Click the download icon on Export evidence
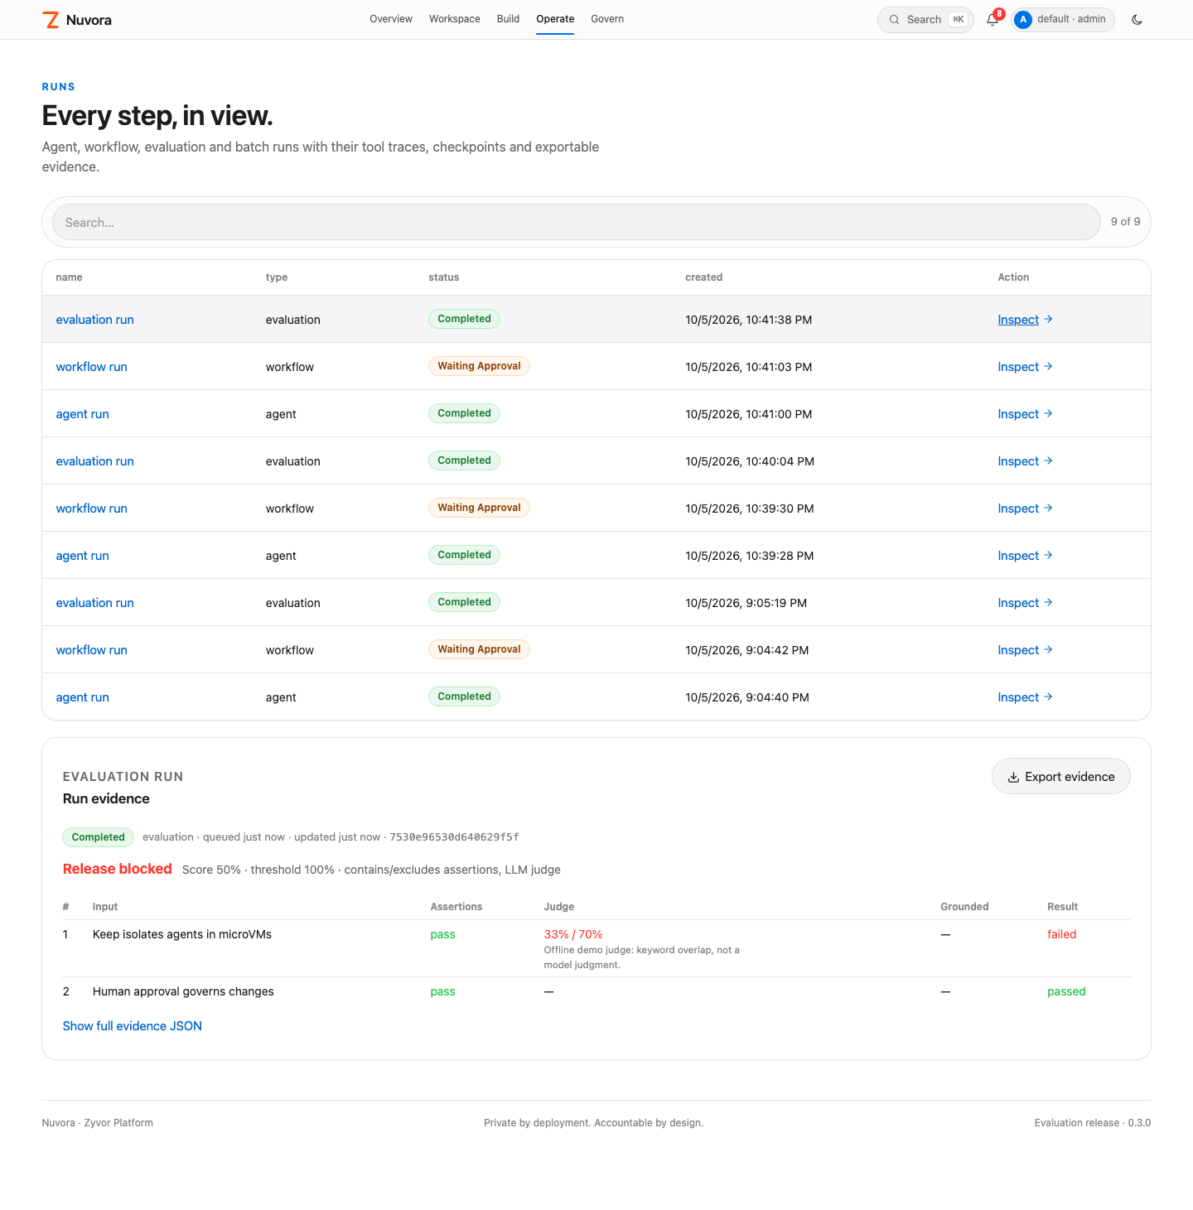This screenshot has height=1210, width=1193. coord(1013,777)
